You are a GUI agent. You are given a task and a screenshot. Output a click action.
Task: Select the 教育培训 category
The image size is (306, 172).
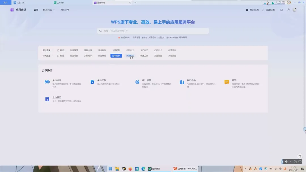172,50
